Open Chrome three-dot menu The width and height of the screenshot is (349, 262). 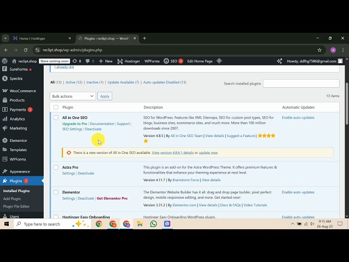click(x=343, y=50)
